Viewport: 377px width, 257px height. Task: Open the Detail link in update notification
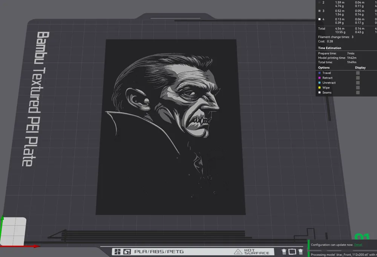pyautogui.click(x=358, y=245)
